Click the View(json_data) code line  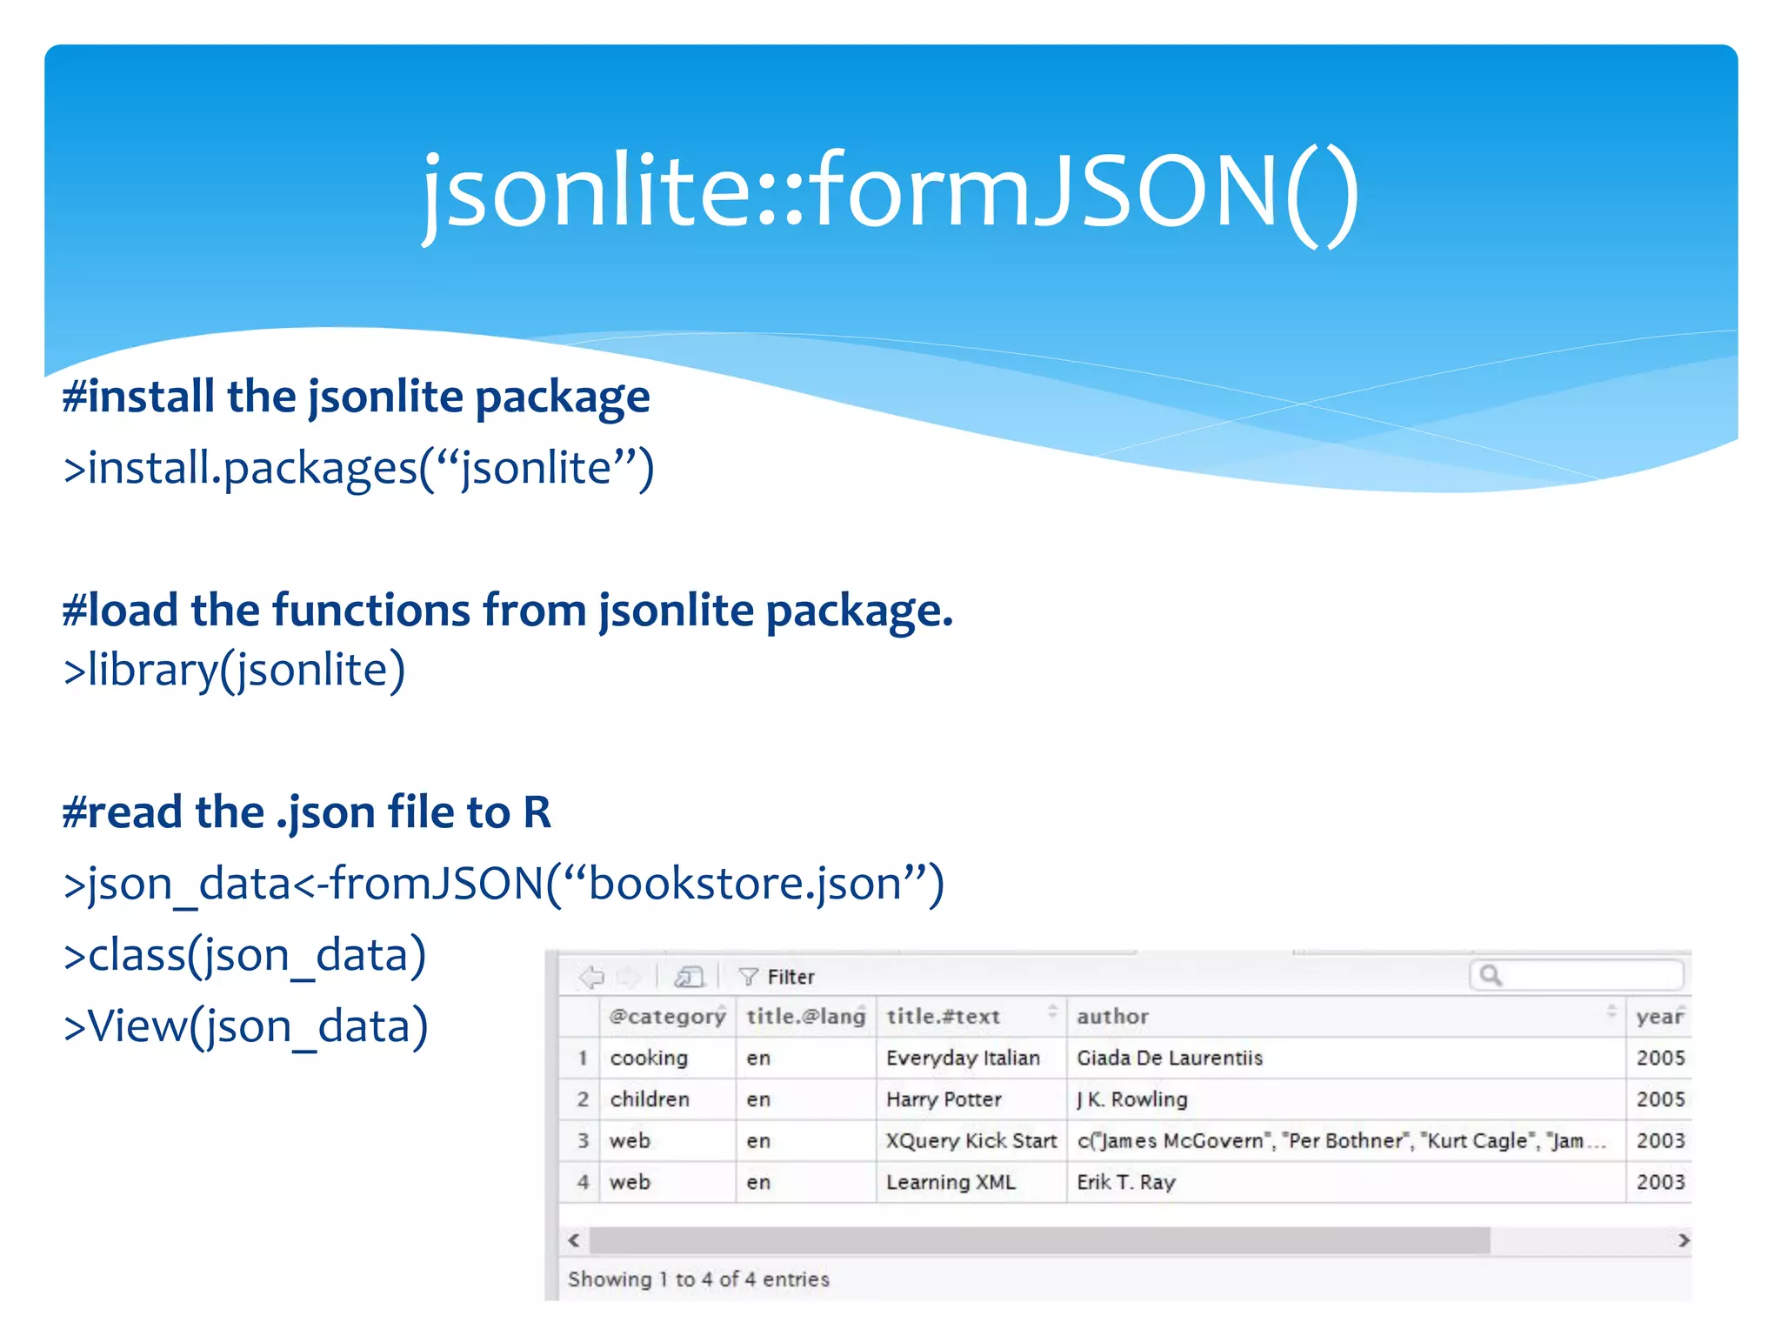click(245, 1026)
